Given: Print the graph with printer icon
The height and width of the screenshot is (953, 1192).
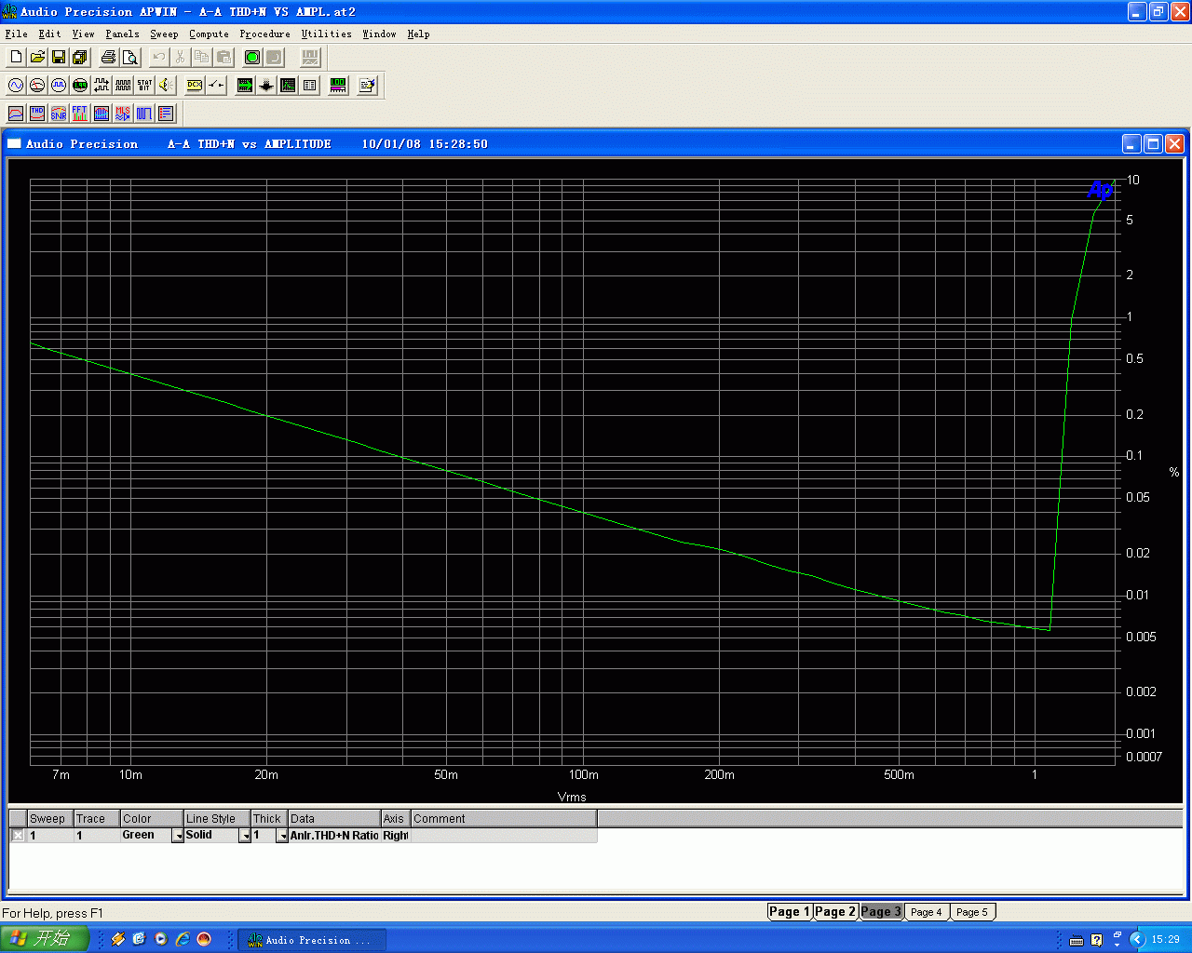Looking at the screenshot, I should click(109, 58).
